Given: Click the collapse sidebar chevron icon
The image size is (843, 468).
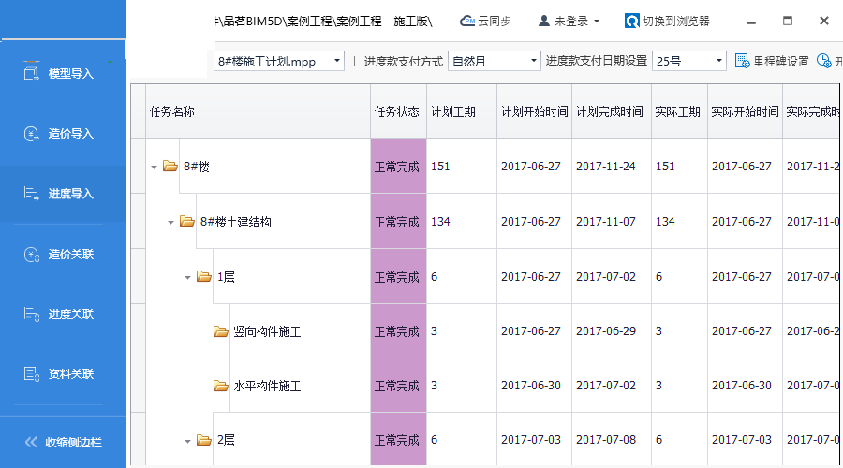Looking at the screenshot, I should coord(30,442).
